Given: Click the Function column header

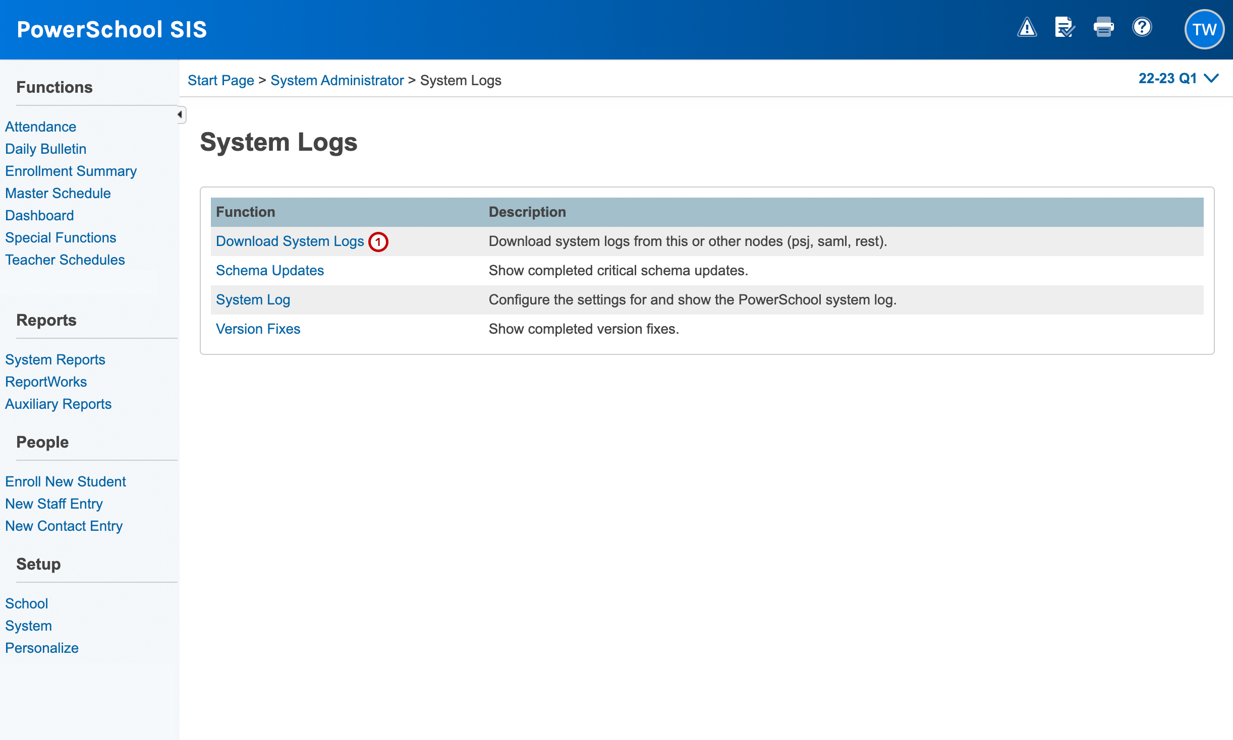Looking at the screenshot, I should click(x=246, y=212).
